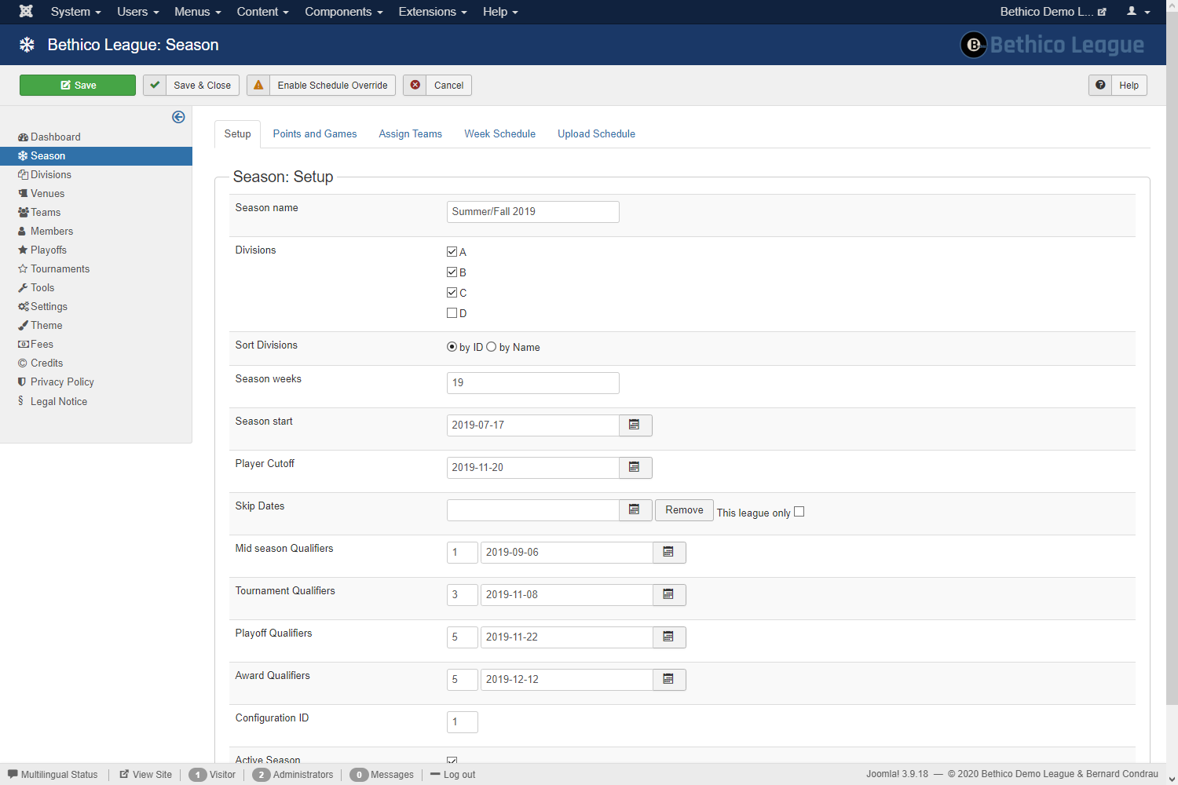Open calendar picker for Tournament Qualifiers date
This screenshot has width=1178, height=785.
(x=668, y=594)
